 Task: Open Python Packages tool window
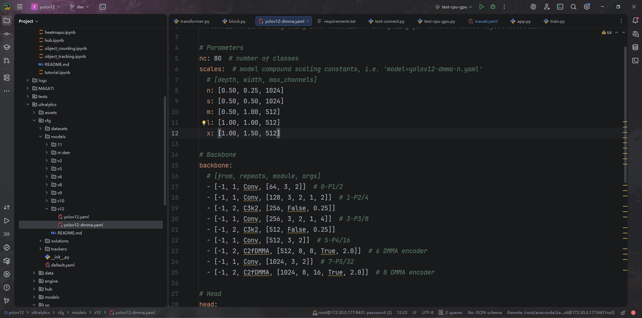[7, 261]
